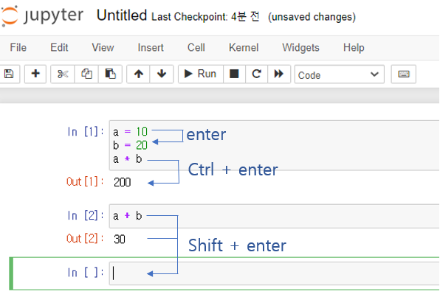
Task: Open the cell type Code dropdown
Action: 340,74
